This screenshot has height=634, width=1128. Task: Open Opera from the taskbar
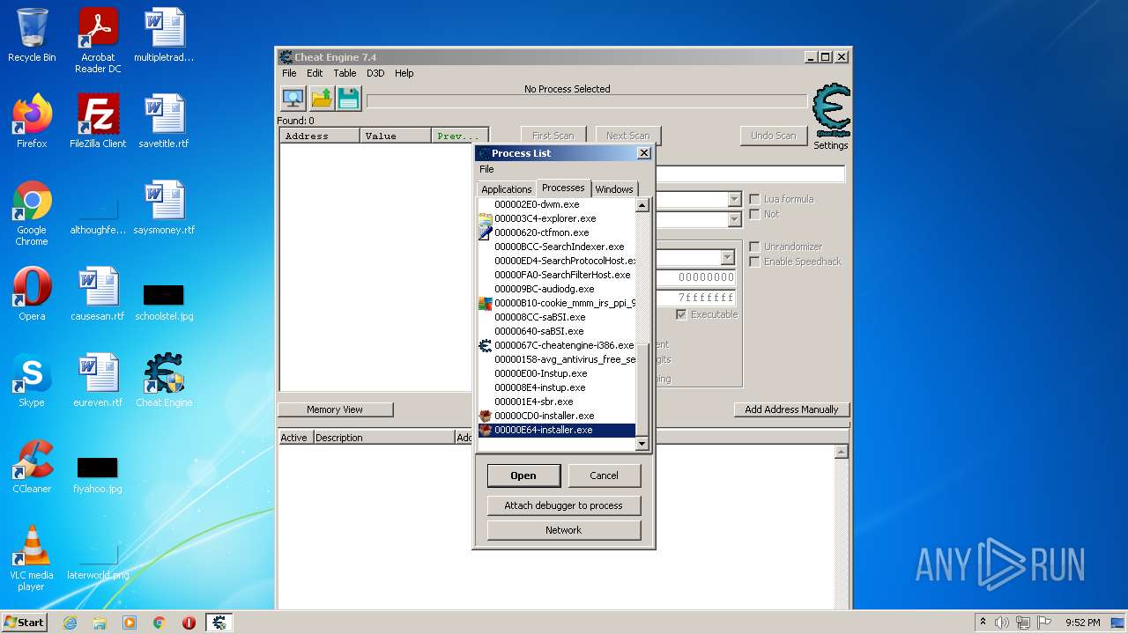click(189, 623)
